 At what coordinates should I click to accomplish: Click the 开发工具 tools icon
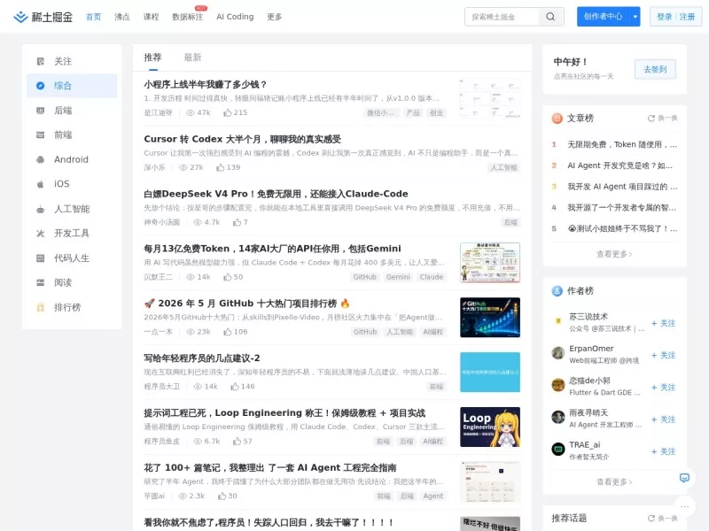[x=40, y=234]
